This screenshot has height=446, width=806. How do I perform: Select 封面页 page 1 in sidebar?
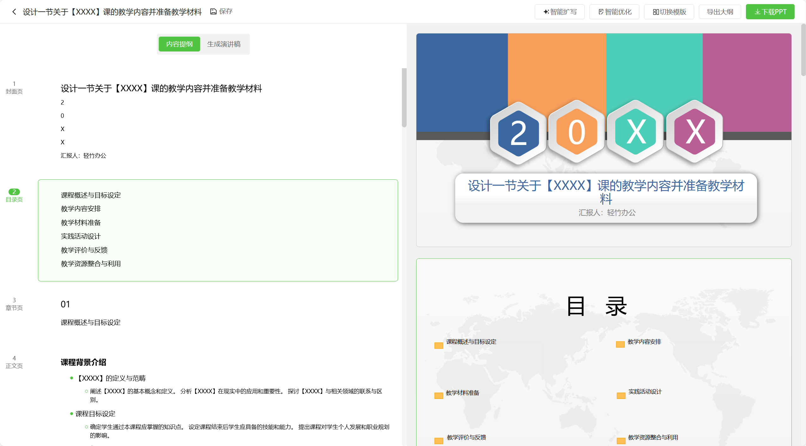tap(14, 88)
